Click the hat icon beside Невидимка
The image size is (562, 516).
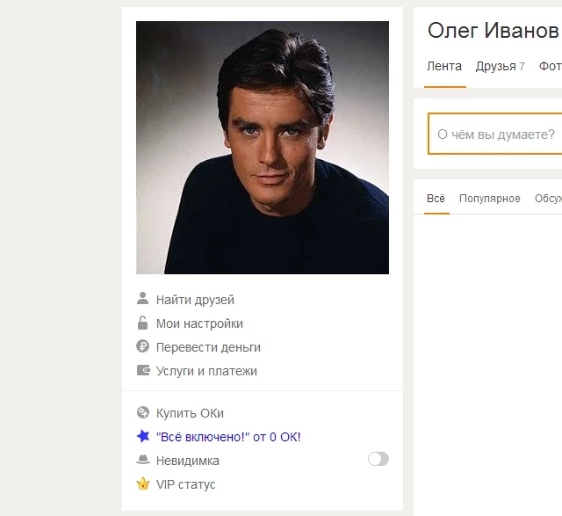point(143,460)
